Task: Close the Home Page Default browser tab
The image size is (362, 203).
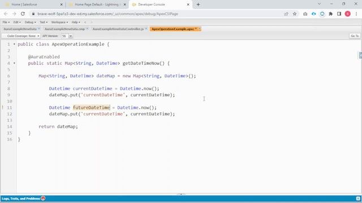Action: [124, 5]
